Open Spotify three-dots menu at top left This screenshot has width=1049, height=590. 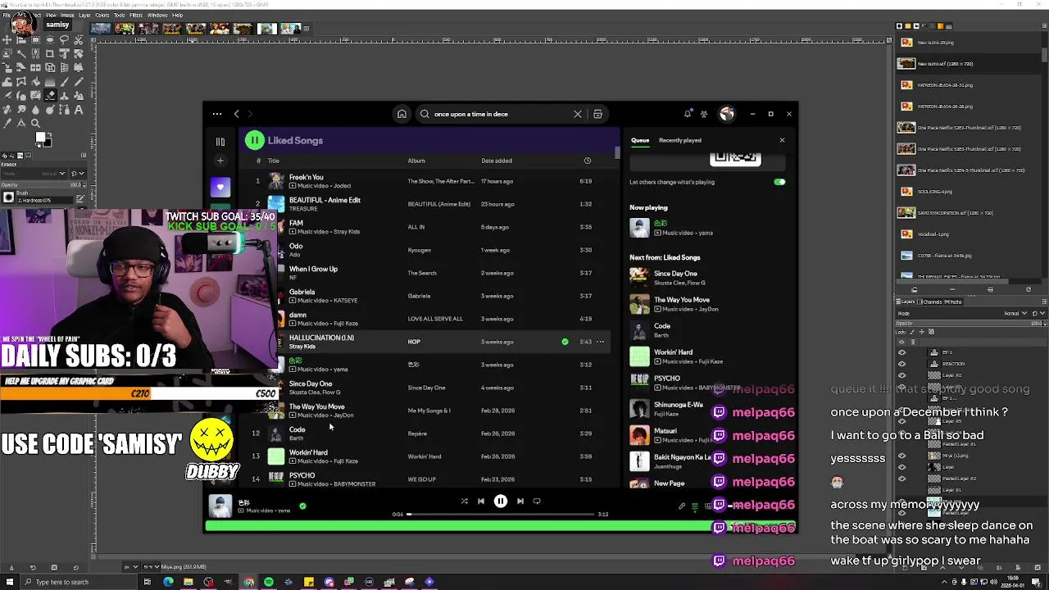click(x=216, y=114)
